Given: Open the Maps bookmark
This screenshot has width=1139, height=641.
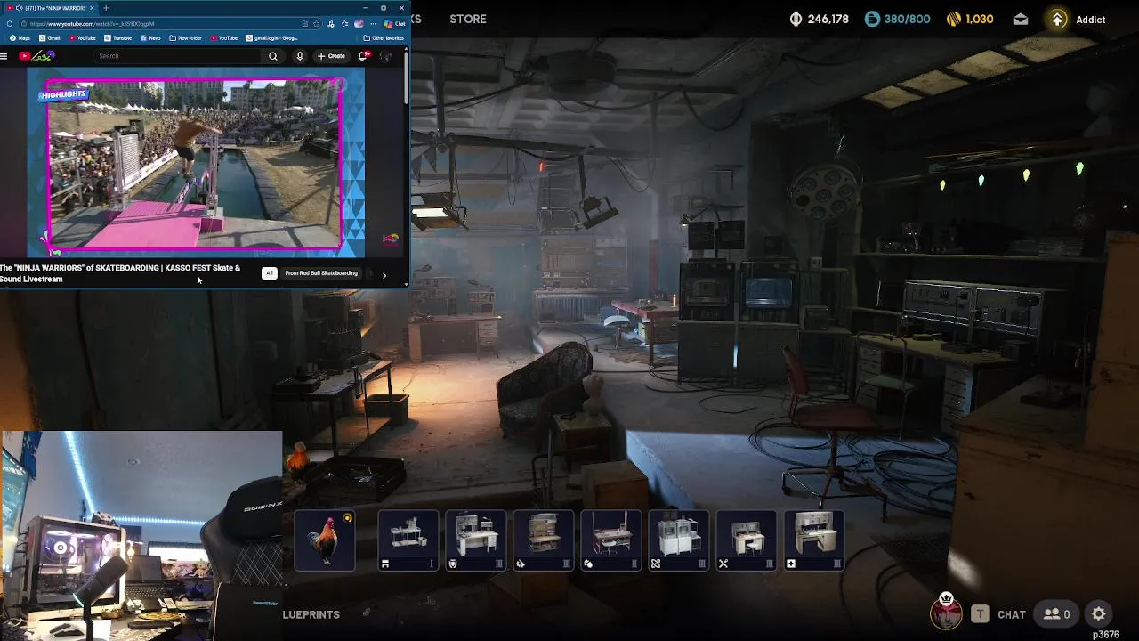Looking at the screenshot, I should 20,38.
